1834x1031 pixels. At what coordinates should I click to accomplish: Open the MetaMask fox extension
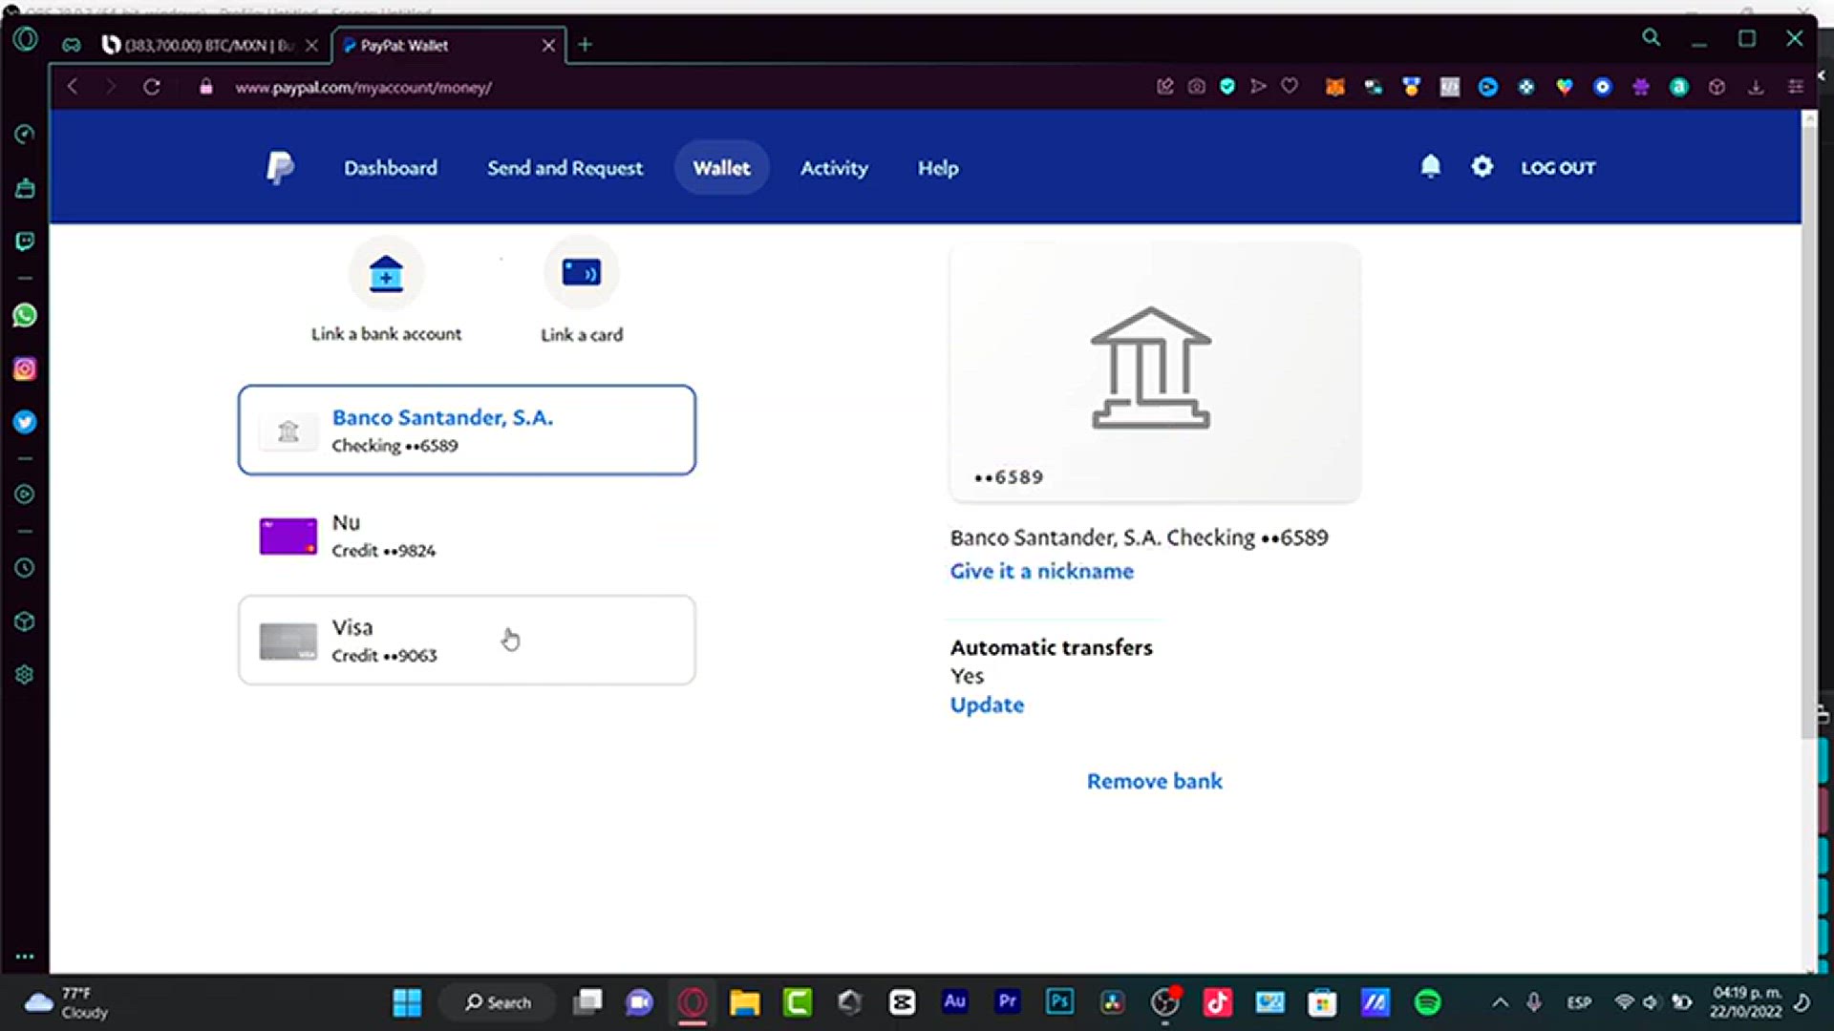[x=1334, y=87]
